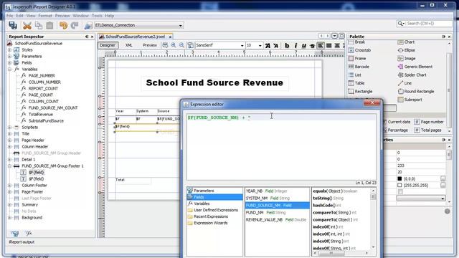
Task: Click the black forecolor swatch
Action: coord(399,178)
